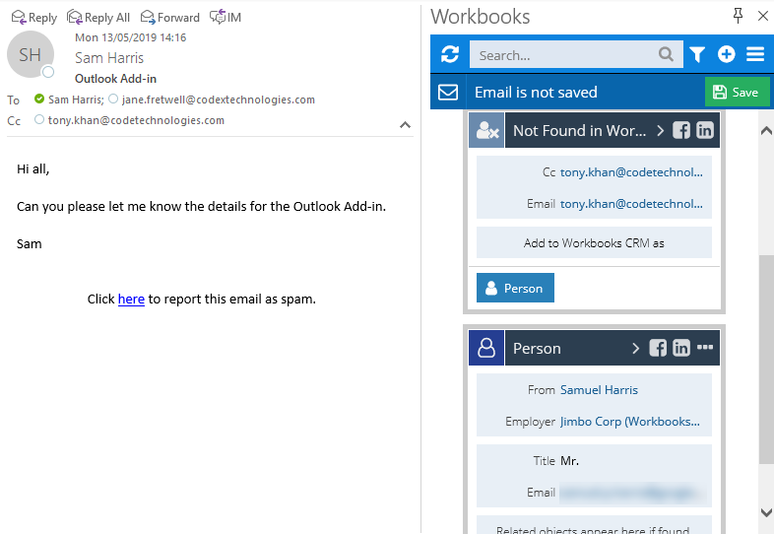Image resolution: width=774 pixels, height=534 pixels.
Task: Open the 'here' spam report link
Action: (131, 299)
